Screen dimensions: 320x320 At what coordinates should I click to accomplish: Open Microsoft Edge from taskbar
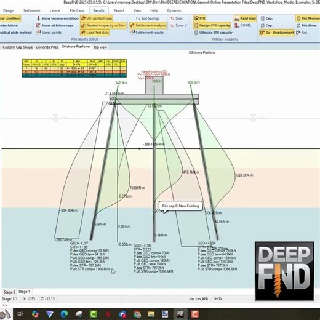coord(64,314)
